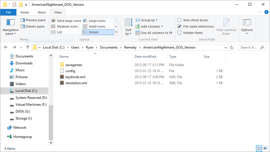The width and height of the screenshot is (270, 152).
Task: Open the Add columns dropdown
Action: click(149, 26)
